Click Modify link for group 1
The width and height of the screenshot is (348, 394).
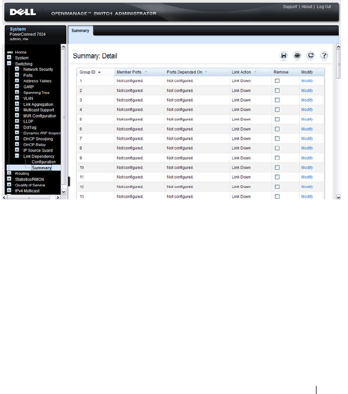[307, 81]
